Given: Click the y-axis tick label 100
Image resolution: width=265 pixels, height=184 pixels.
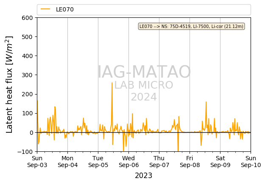Looking at the screenshot, I should tap(27, 113).
